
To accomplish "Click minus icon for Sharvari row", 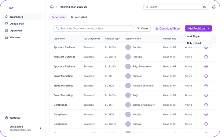I will [206, 76].
